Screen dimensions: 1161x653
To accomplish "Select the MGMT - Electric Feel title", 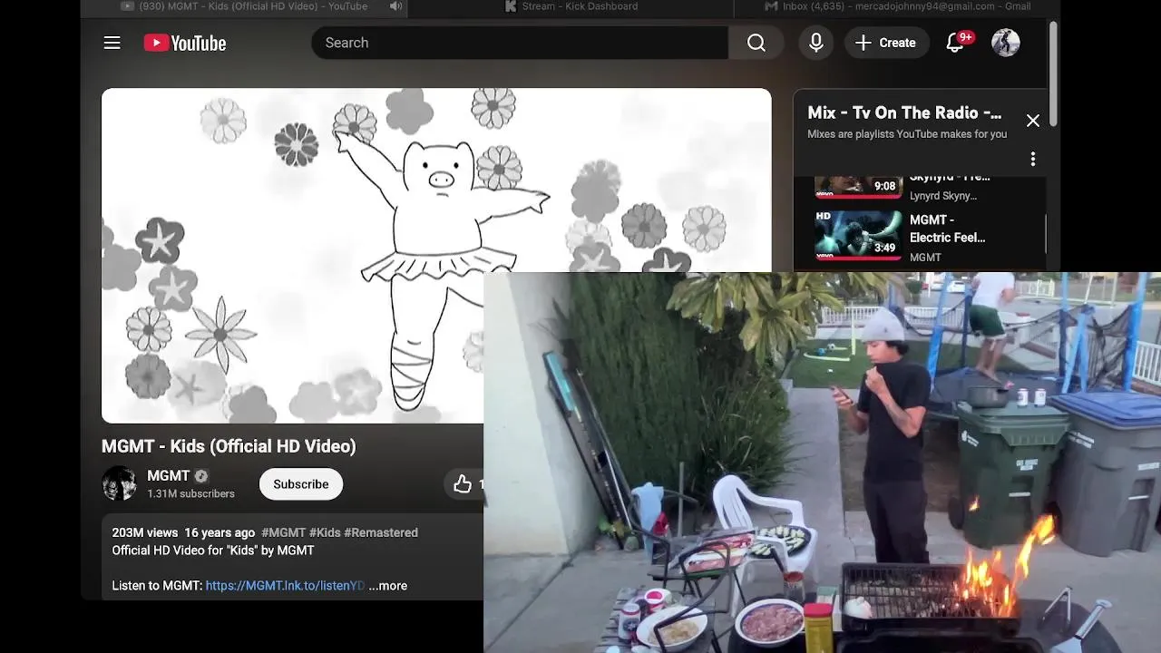I will (x=948, y=229).
